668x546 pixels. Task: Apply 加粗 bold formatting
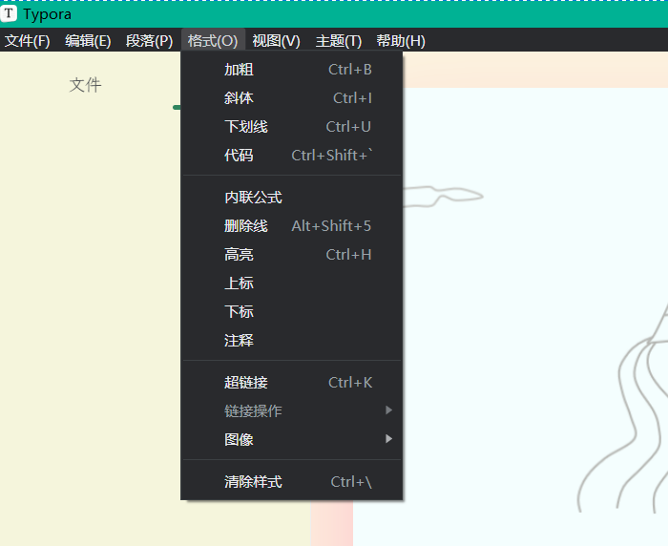(291, 70)
